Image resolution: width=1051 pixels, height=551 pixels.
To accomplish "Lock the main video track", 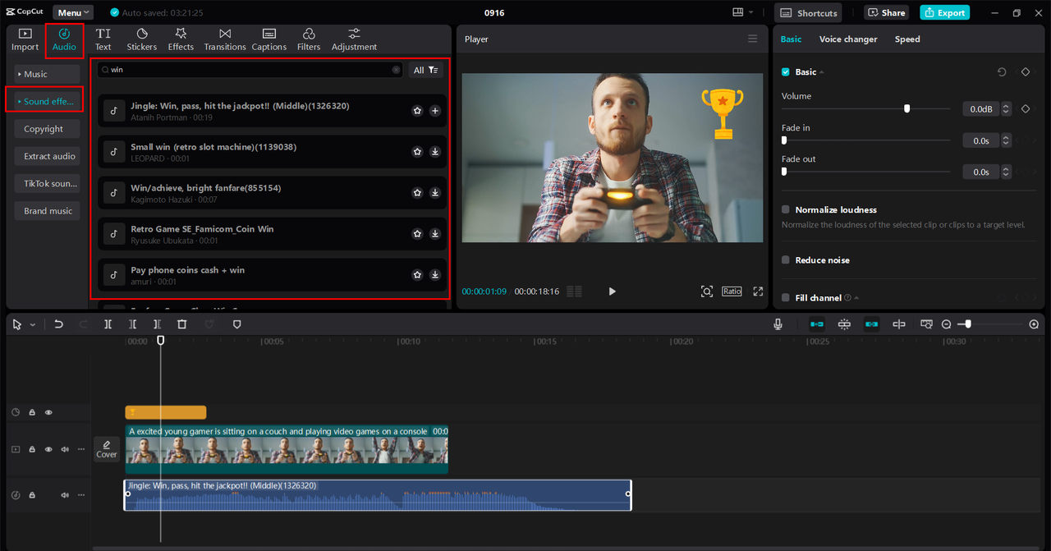I will point(32,449).
